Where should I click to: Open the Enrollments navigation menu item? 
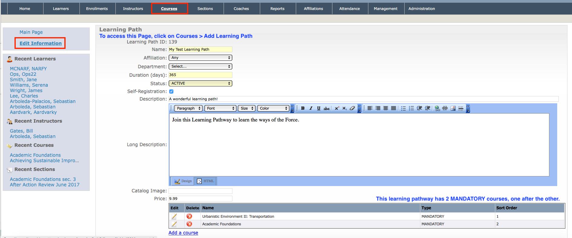point(97,9)
